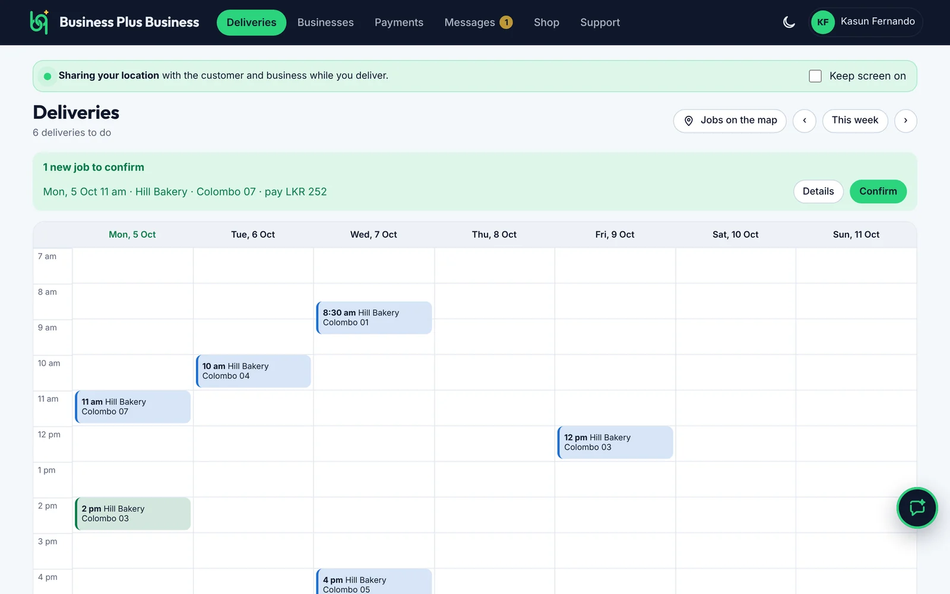Open the 8:30 am Colombo 01 delivery
The image size is (950, 594).
(374, 318)
